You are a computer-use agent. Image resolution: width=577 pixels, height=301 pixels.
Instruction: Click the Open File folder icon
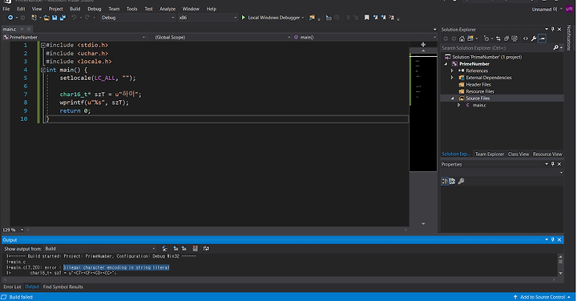coord(46,18)
